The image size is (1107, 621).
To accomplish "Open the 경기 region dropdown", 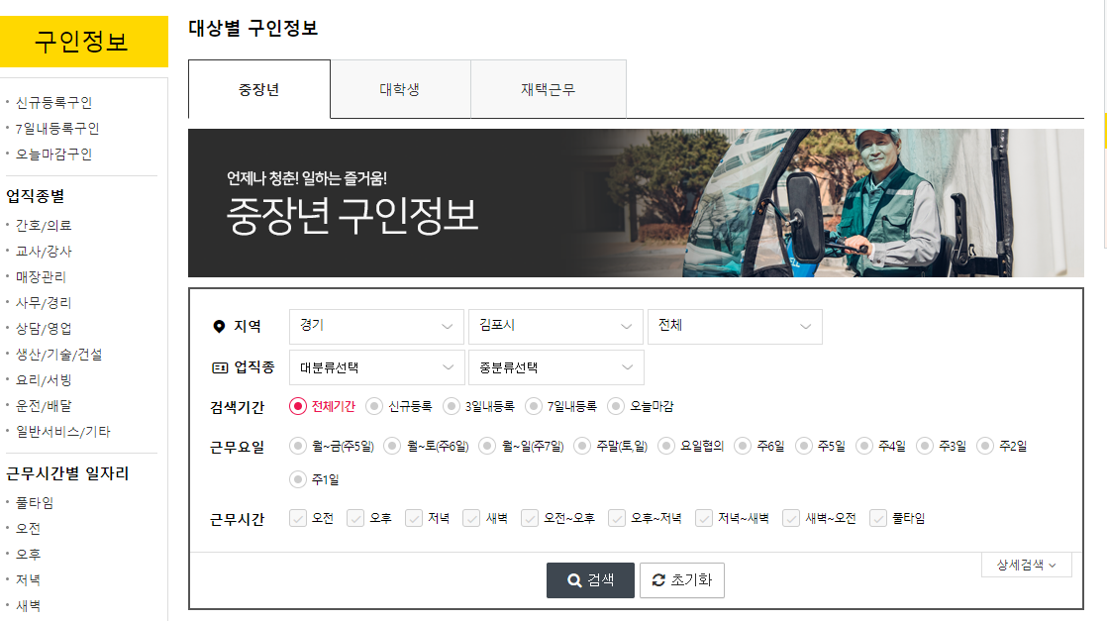I will tap(376, 325).
